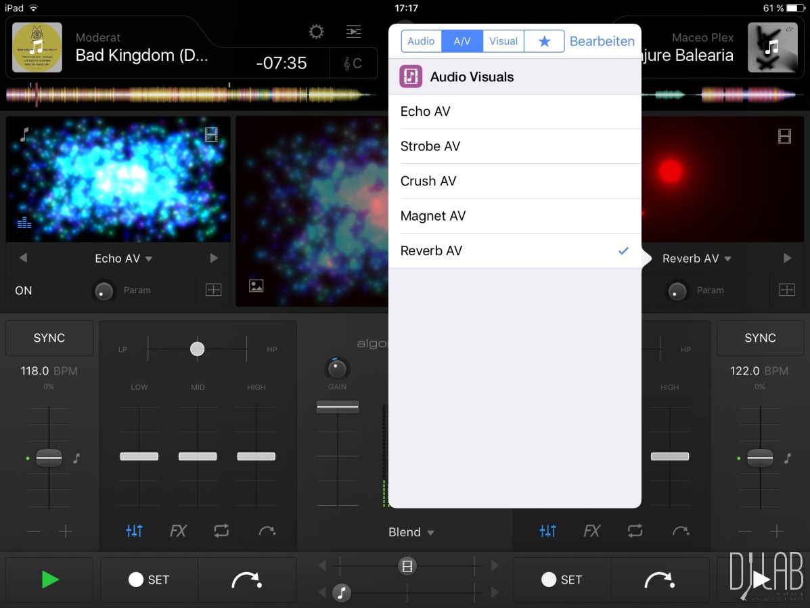Toggle SYNC on the left deck
Viewport: 810px width, 608px height.
tap(49, 338)
